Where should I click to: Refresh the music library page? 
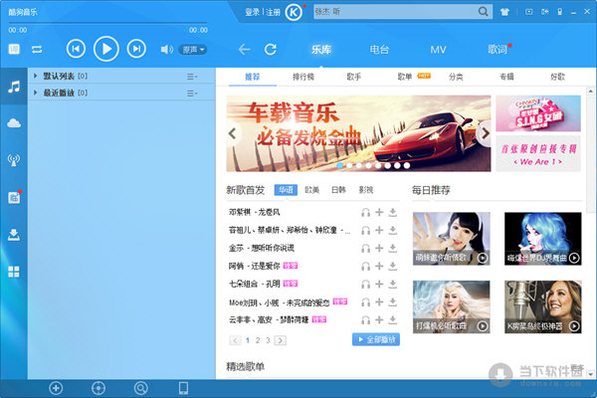271,50
